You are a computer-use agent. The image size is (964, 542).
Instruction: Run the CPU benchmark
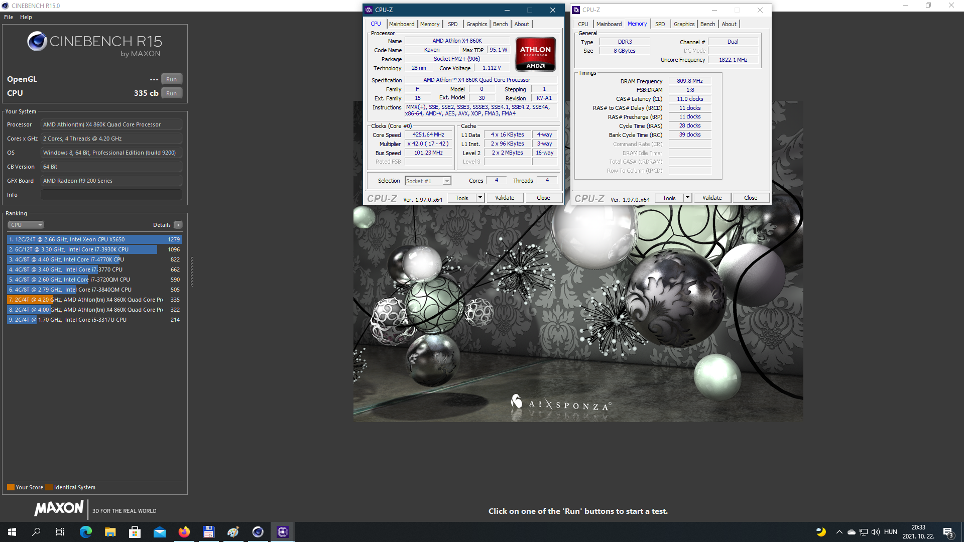coord(172,93)
